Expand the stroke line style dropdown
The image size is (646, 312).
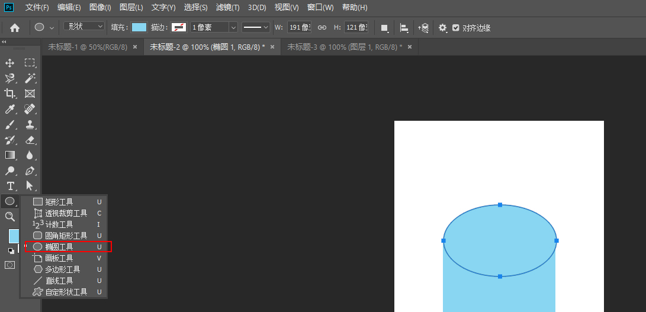256,27
